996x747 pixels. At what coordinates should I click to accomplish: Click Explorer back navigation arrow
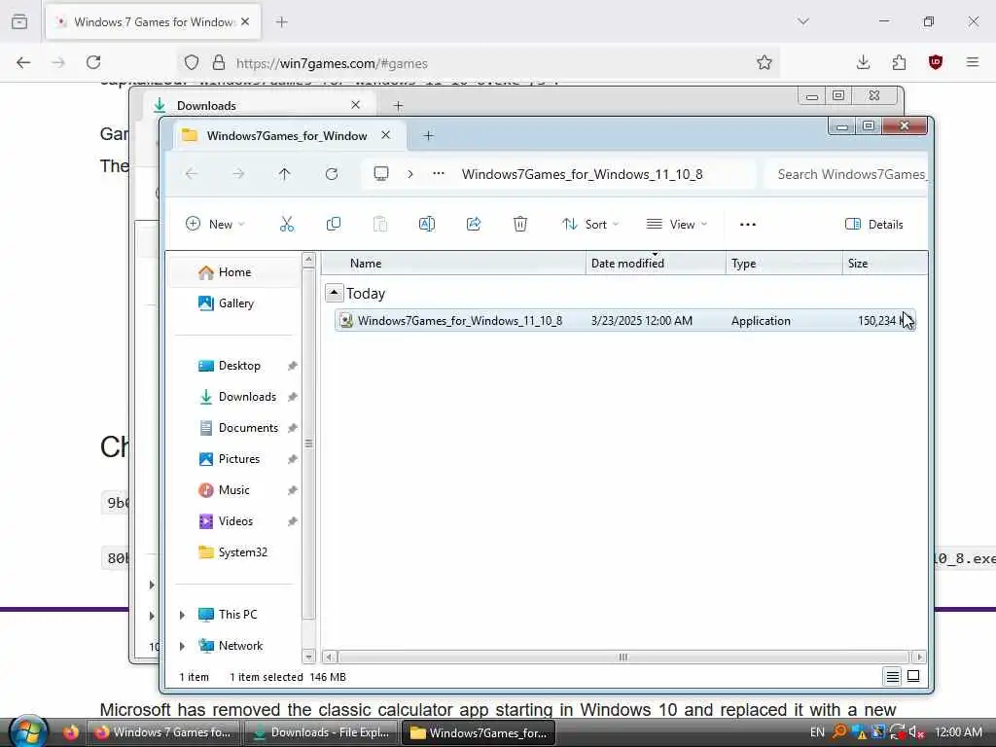192,174
